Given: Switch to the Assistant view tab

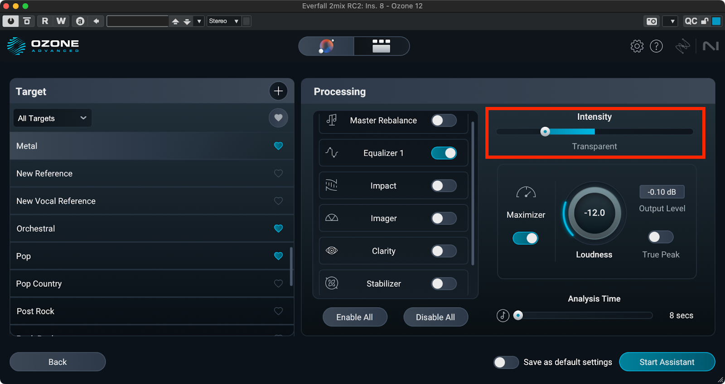Looking at the screenshot, I should [326, 46].
